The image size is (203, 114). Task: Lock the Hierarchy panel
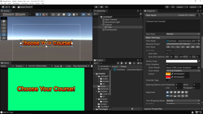tap(138, 11)
